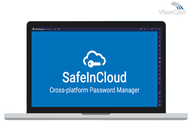The width and height of the screenshot is (190, 131).
Task: Click the square play-arrow sidebar icon
Action: tap(160, 46)
